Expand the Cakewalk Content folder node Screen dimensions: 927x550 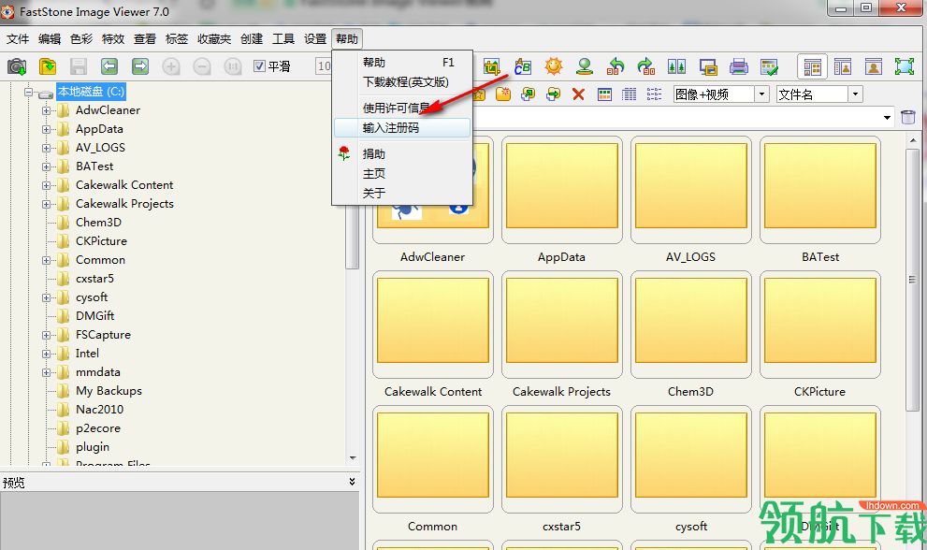(46, 186)
